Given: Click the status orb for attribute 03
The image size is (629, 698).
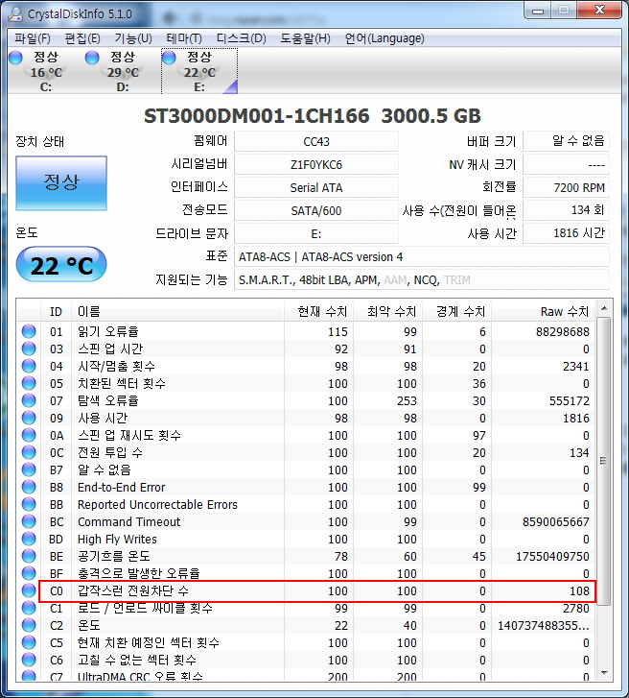Looking at the screenshot, I should click(x=29, y=349).
